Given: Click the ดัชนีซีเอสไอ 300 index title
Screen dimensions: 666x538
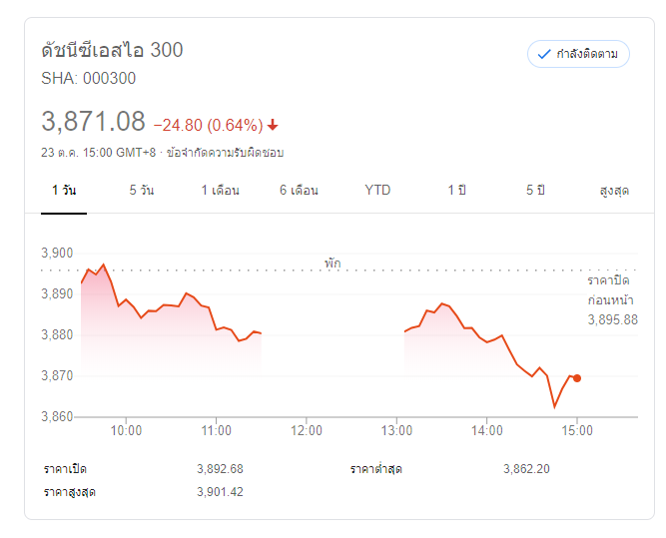Looking at the screenshot, I should tap(112, 50).
